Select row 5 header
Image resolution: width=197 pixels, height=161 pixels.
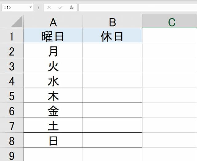(x=12, y=96)
